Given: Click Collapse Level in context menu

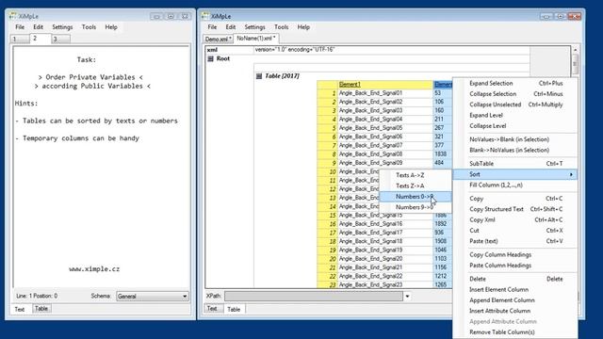Looking at the screenshot, I should point(515,126).
